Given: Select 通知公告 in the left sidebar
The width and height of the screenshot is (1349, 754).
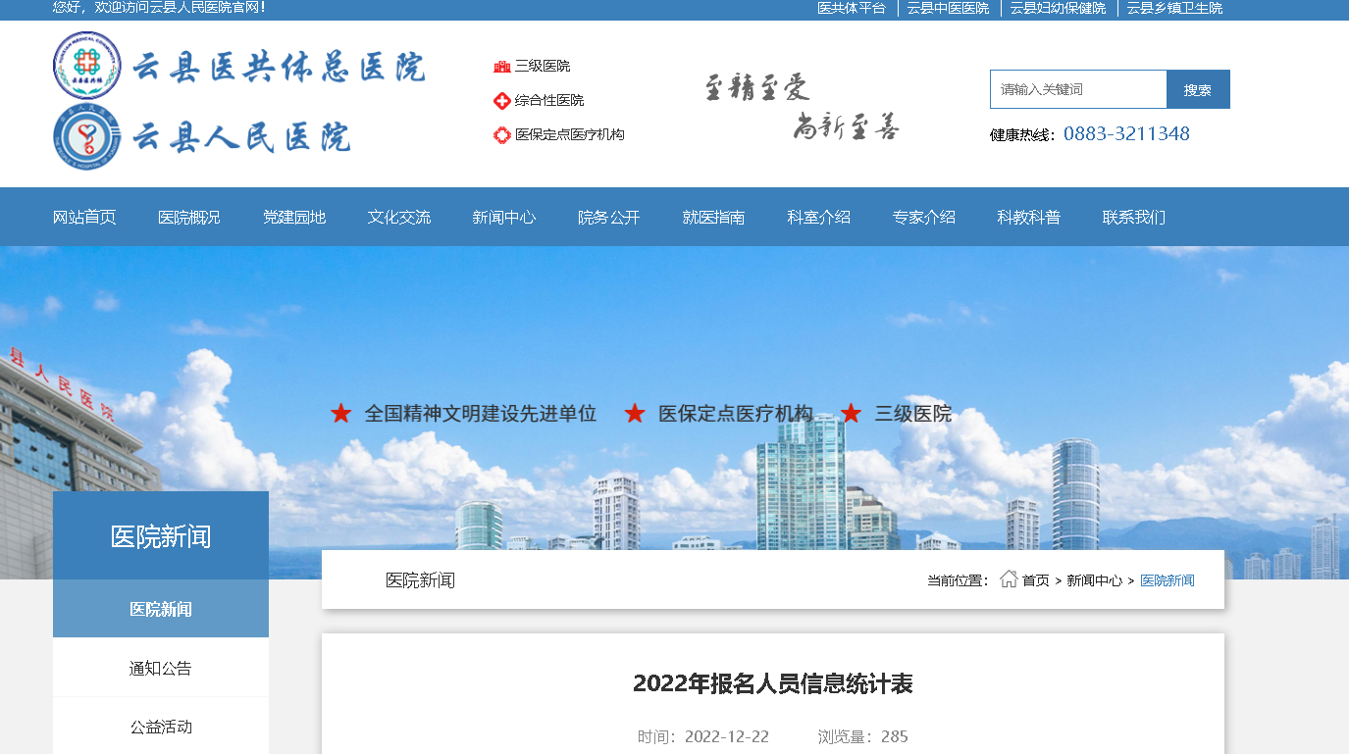Looking at the screenshot, I should coord(161,668).
